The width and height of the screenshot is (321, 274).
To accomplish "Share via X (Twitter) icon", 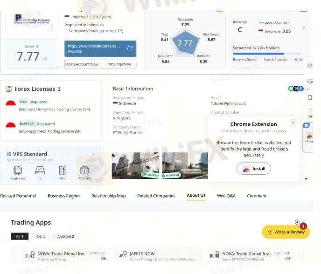I will (296, 89).
